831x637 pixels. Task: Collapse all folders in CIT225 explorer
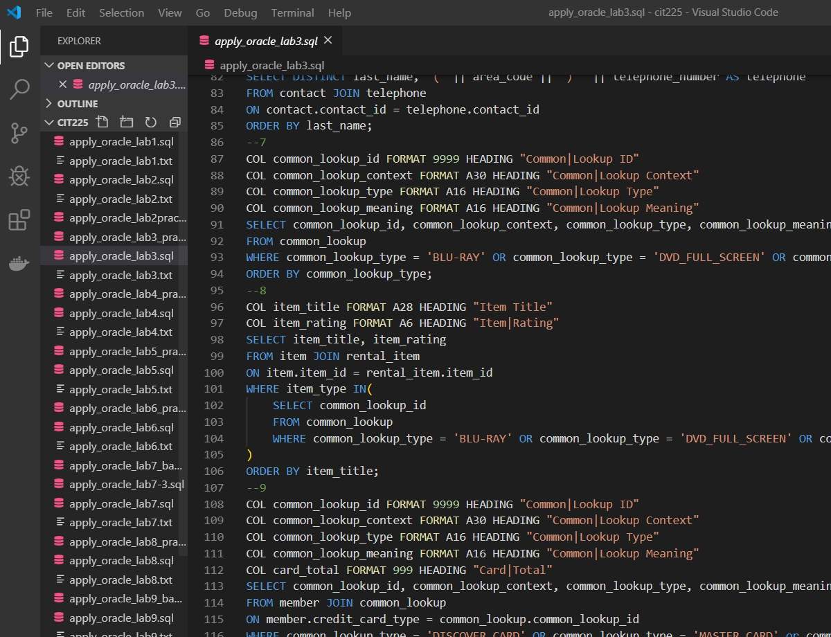coord(175,123)
